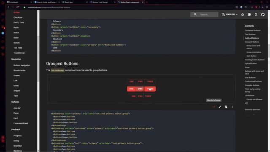270x152 pixels.
Task: Click the show source code icon below demo
Action: [214, 107]
